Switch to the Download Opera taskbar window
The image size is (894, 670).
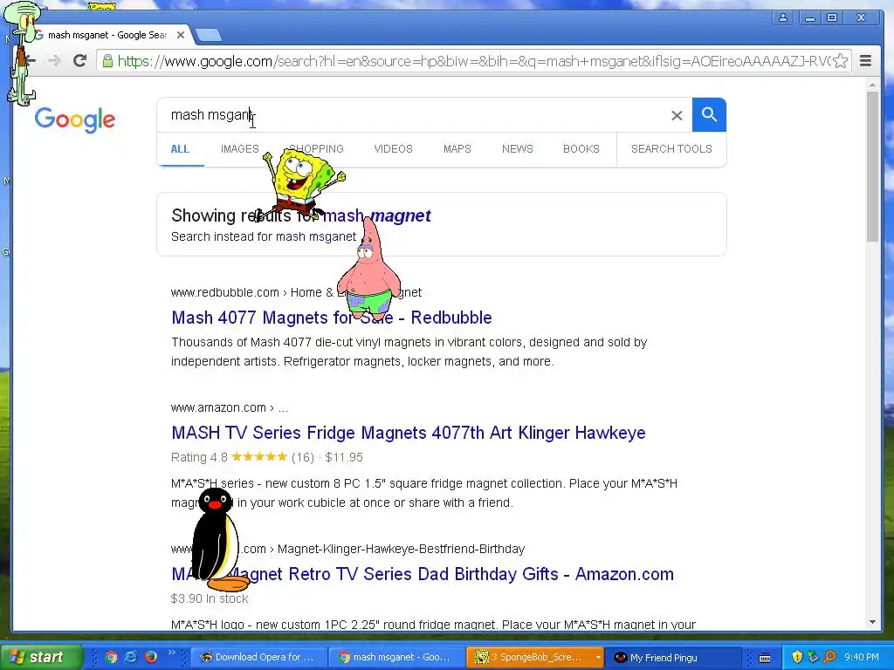(258, 657)
